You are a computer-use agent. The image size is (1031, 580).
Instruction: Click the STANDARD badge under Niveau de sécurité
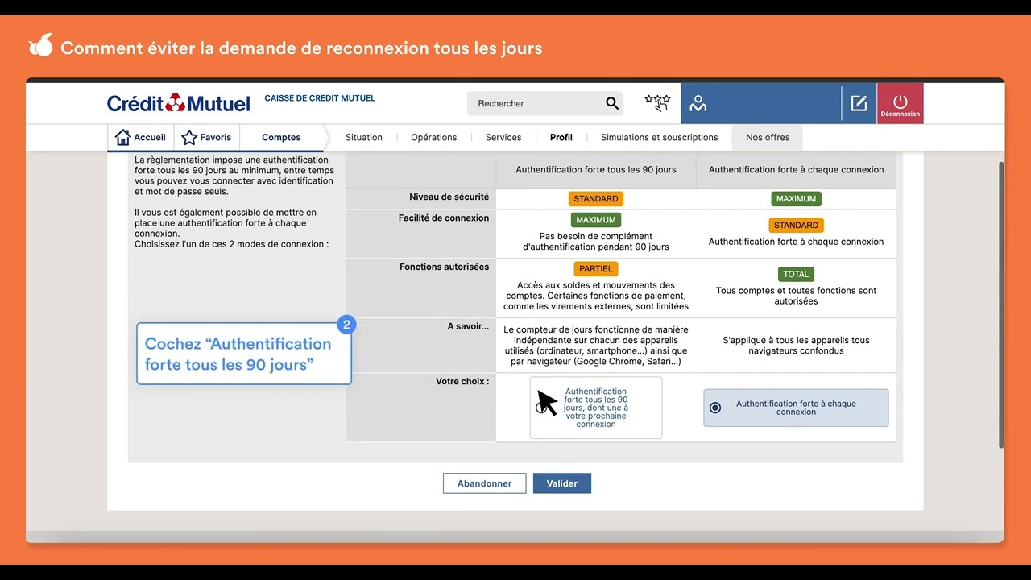click(x=596, y=199)
